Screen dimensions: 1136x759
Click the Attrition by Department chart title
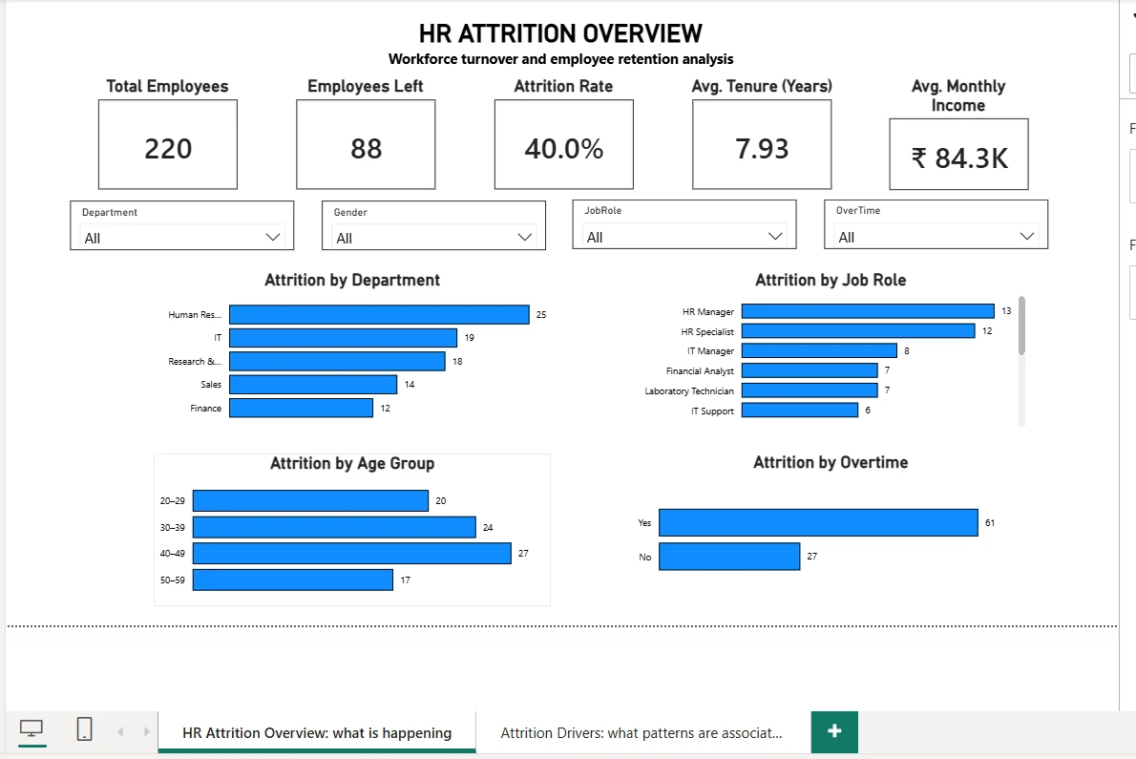(x=352, y=281)
